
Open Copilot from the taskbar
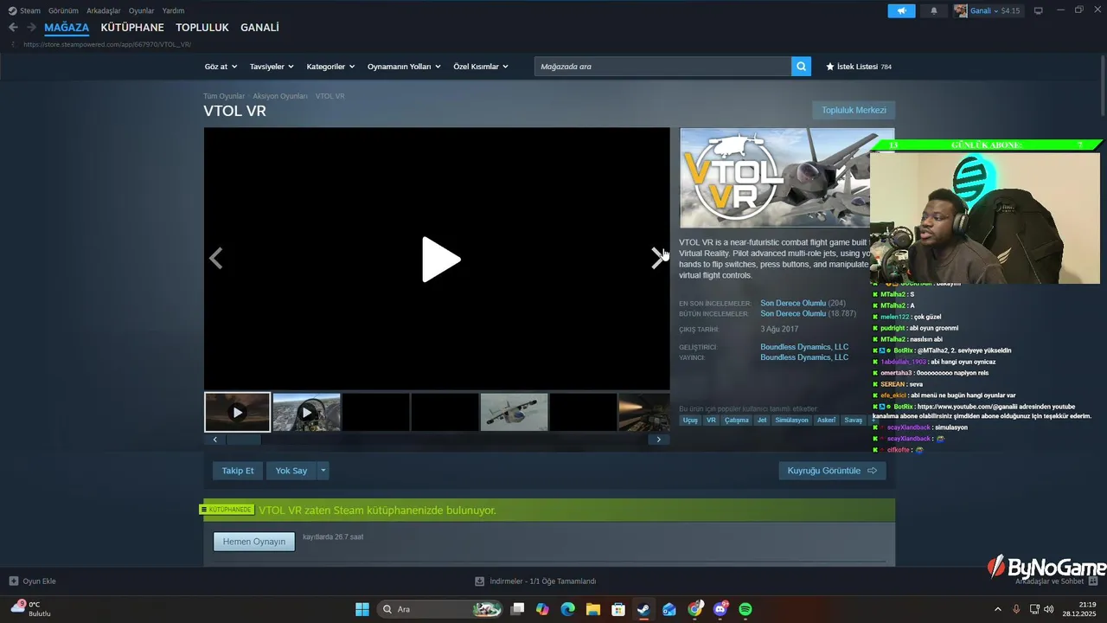tap(542, 609)
